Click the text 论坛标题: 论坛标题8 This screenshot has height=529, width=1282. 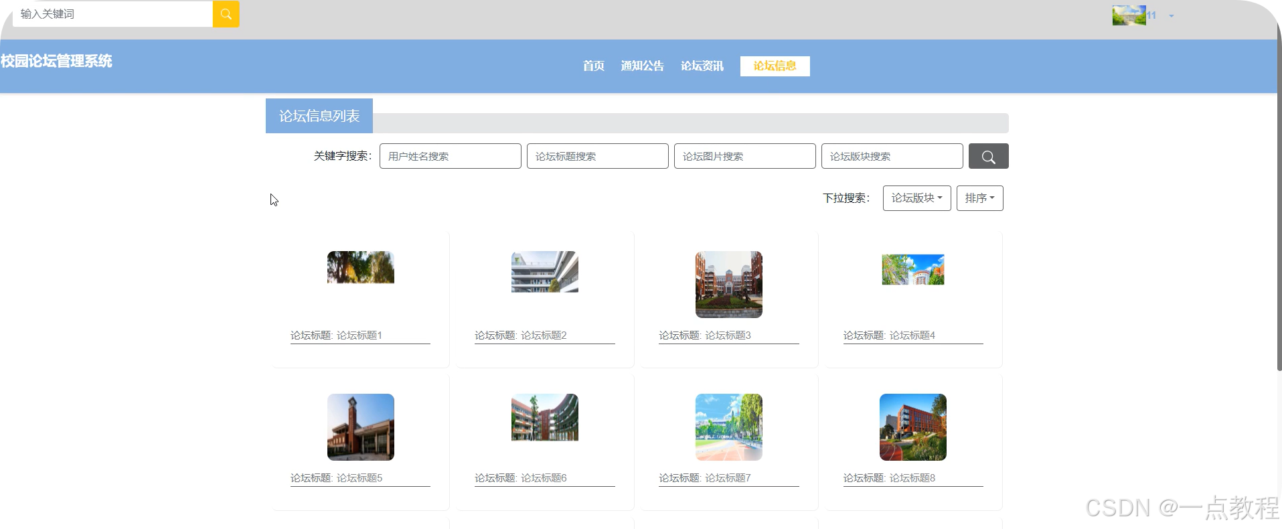tap(889, 478)
